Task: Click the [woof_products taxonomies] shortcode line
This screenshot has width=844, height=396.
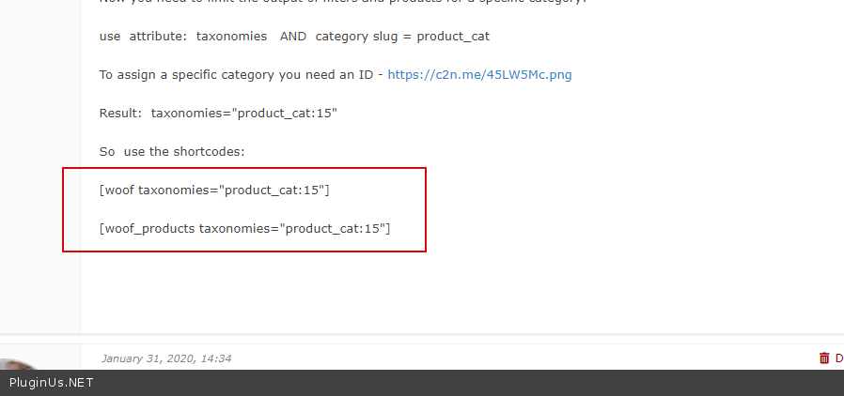Action: 244,228
